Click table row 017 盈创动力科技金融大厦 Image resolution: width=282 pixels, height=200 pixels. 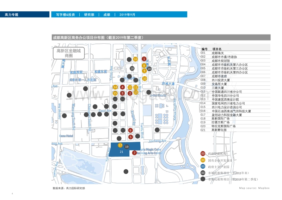click(x=235, y=115)
